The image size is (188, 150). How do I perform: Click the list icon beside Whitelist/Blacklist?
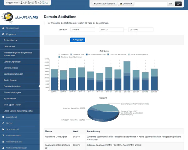tap(3, 142)
